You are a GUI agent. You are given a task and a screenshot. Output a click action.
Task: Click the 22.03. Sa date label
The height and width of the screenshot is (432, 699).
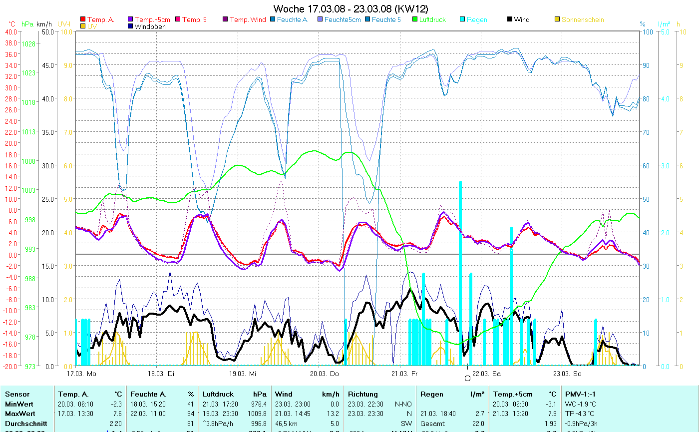(486, 373)
